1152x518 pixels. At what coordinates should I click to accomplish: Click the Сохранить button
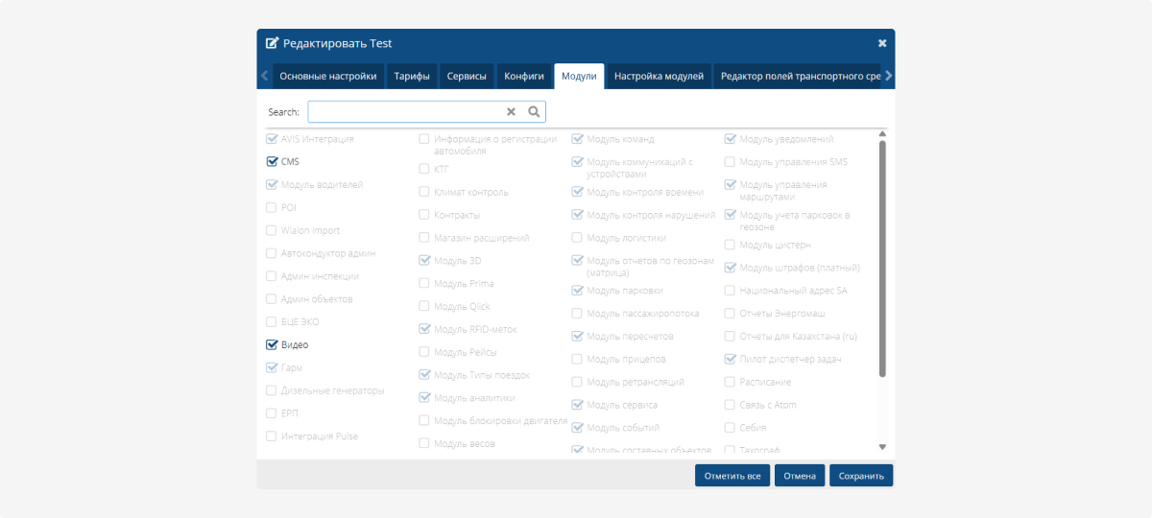pyautogui.click(x=861, y=476)
